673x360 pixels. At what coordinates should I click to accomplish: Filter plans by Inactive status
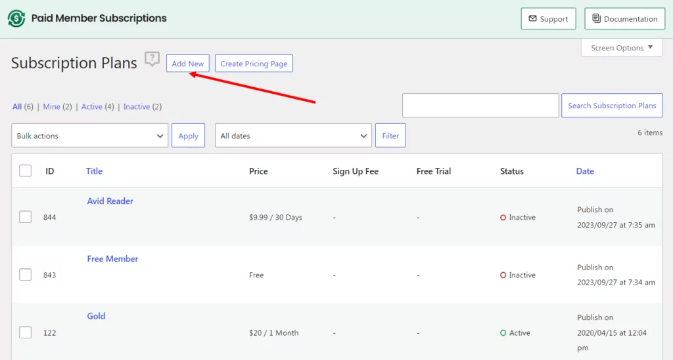(137, 107)
